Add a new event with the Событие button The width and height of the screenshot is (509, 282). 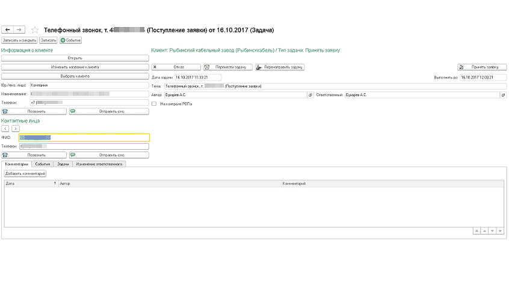tap(70, 40)
